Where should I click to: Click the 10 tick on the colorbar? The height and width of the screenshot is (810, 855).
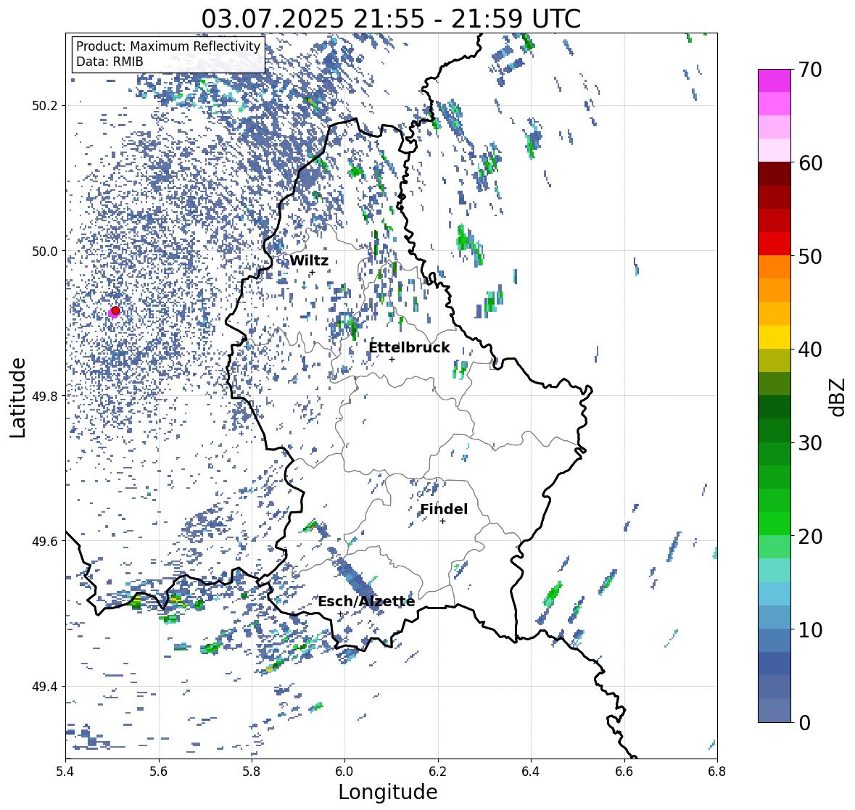click(810, 629)
